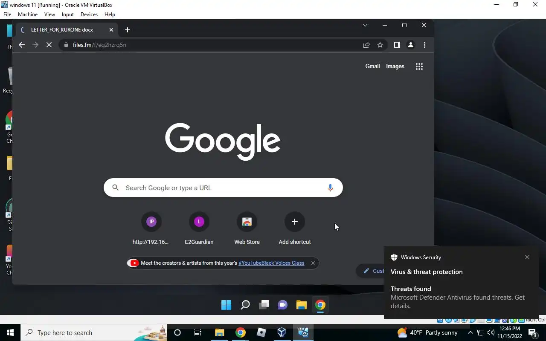This screenshot has width=546, height=341.
Task: Open the Chrome three-dot menu
Action: click(x=424, y=45)
